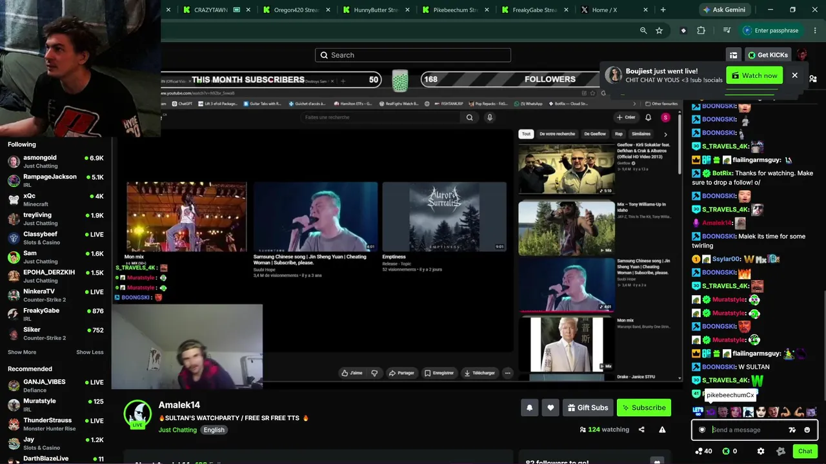Screen dimensions: 826x464
Task: Click the Enter passphrase profile chip
Action: point(771,30)
